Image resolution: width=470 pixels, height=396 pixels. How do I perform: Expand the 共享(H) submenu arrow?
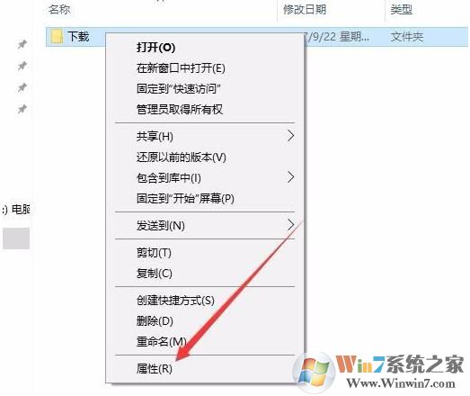290,136
